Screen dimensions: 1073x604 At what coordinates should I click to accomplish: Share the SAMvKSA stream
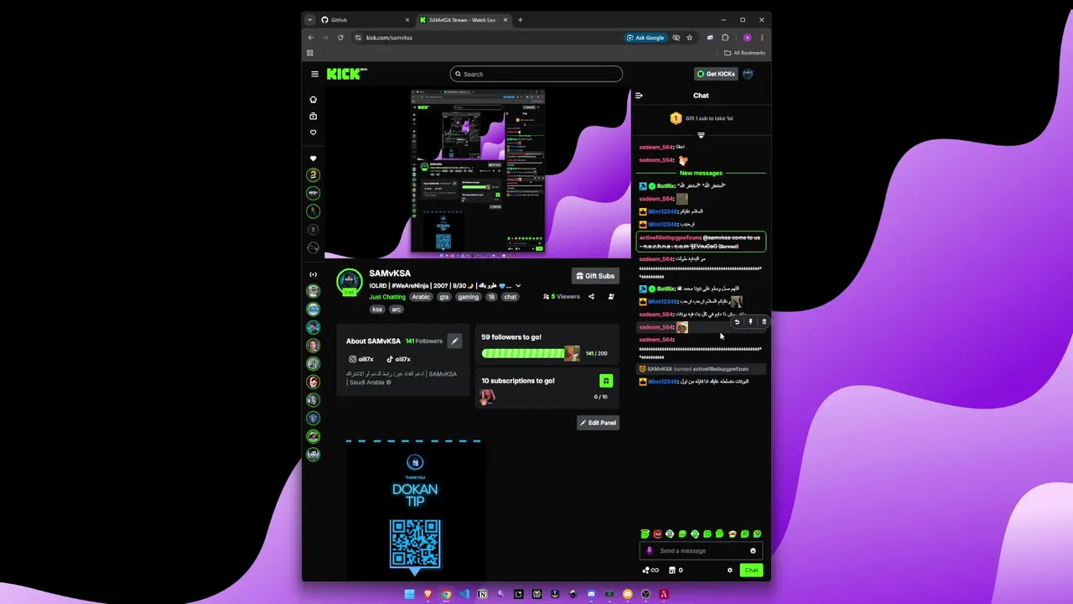click(591, 296)
